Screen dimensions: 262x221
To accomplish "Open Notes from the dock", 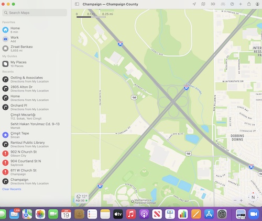I will point(105,214).
